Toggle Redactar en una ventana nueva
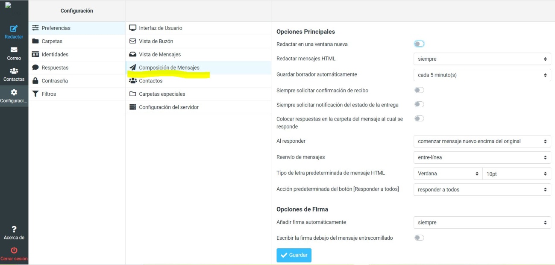Viewport: 555px width, 265px height. (x=419, y=44)
